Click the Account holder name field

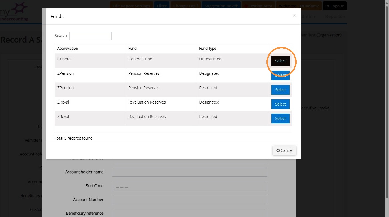coord(190,172)
